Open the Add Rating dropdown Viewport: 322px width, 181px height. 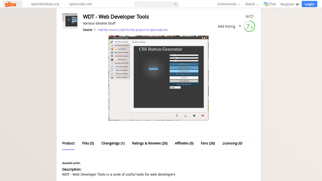[x=229, y=26]
